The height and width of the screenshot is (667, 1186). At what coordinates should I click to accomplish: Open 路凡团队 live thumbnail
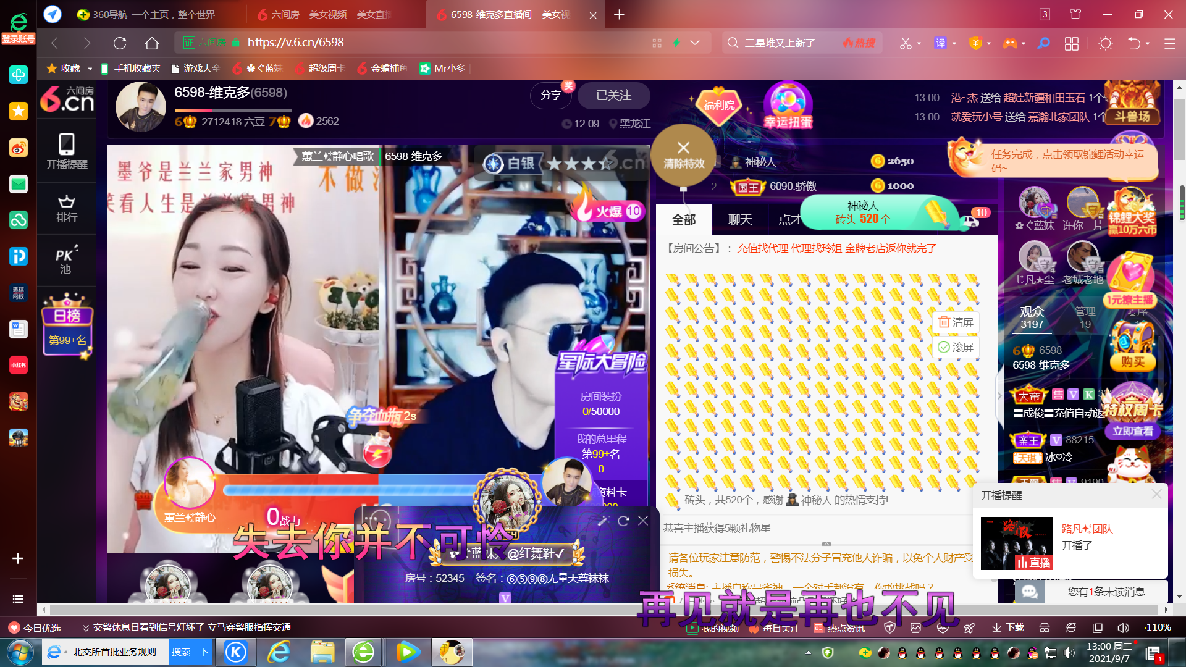[x=1017, y=543]
